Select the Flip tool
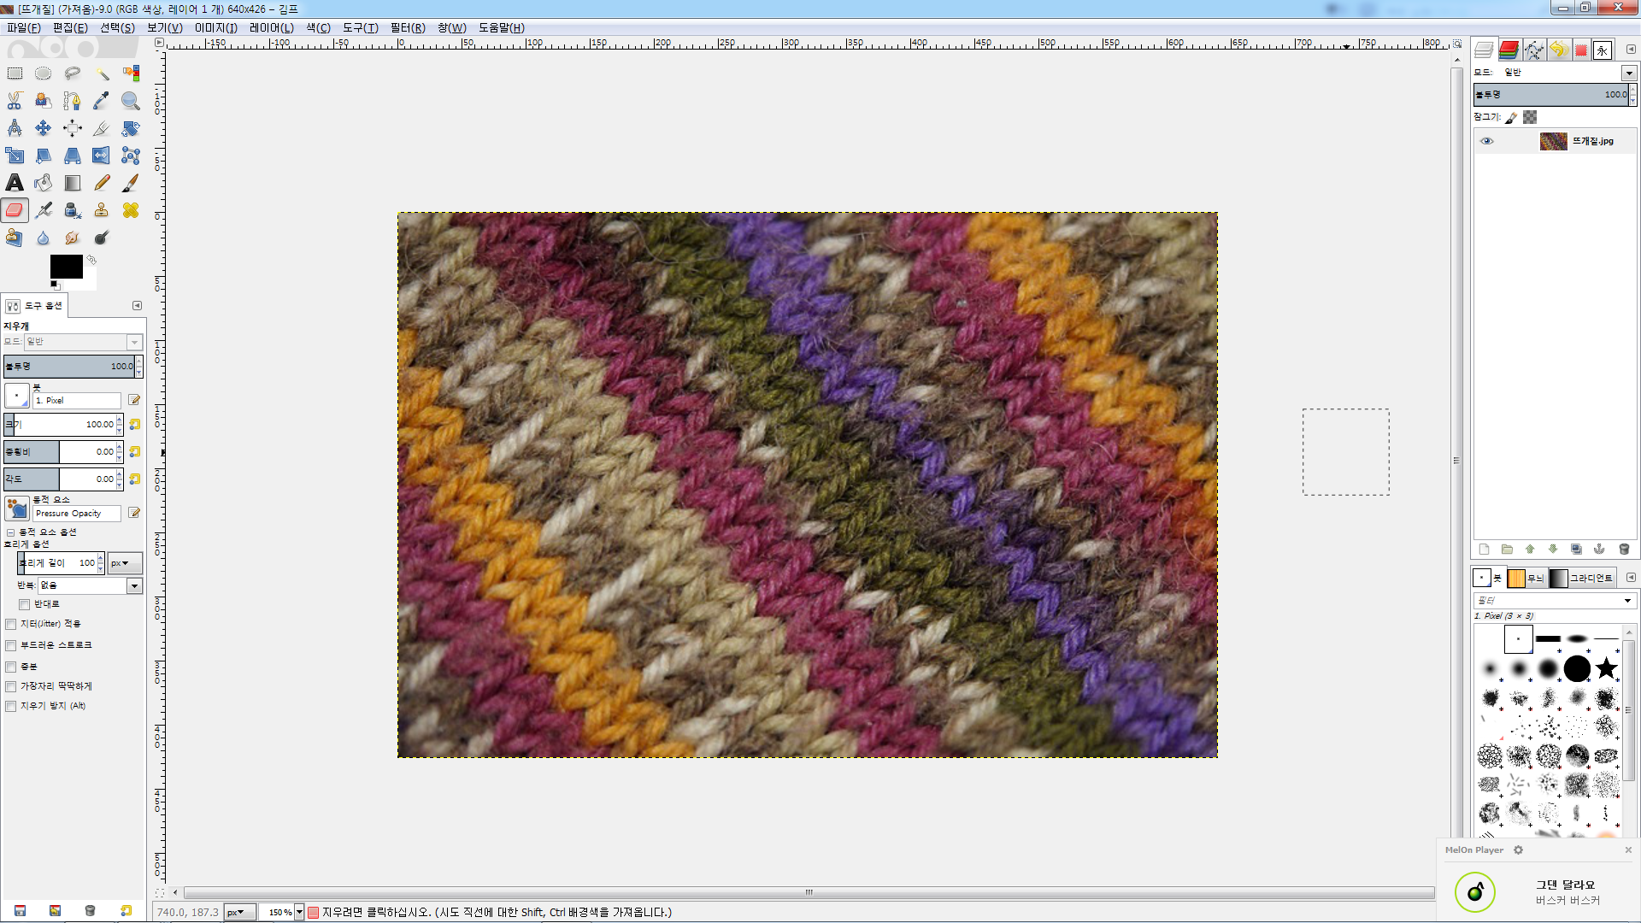Screen dimensions: 1641x923 tap(102, 156)
